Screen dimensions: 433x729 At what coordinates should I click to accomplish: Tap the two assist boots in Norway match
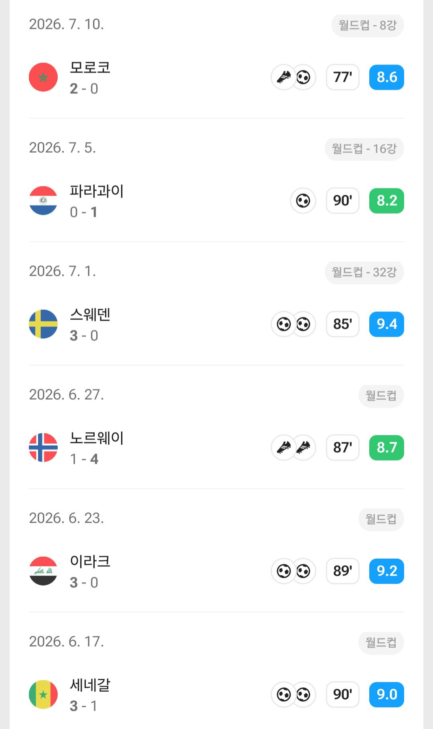[x=293, y=447]
